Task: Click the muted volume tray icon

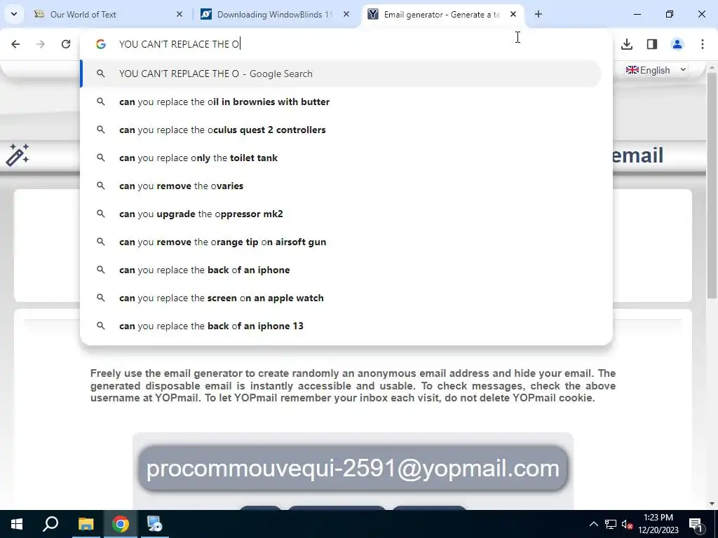Action: pyautogui.click(x=627, y=524)
